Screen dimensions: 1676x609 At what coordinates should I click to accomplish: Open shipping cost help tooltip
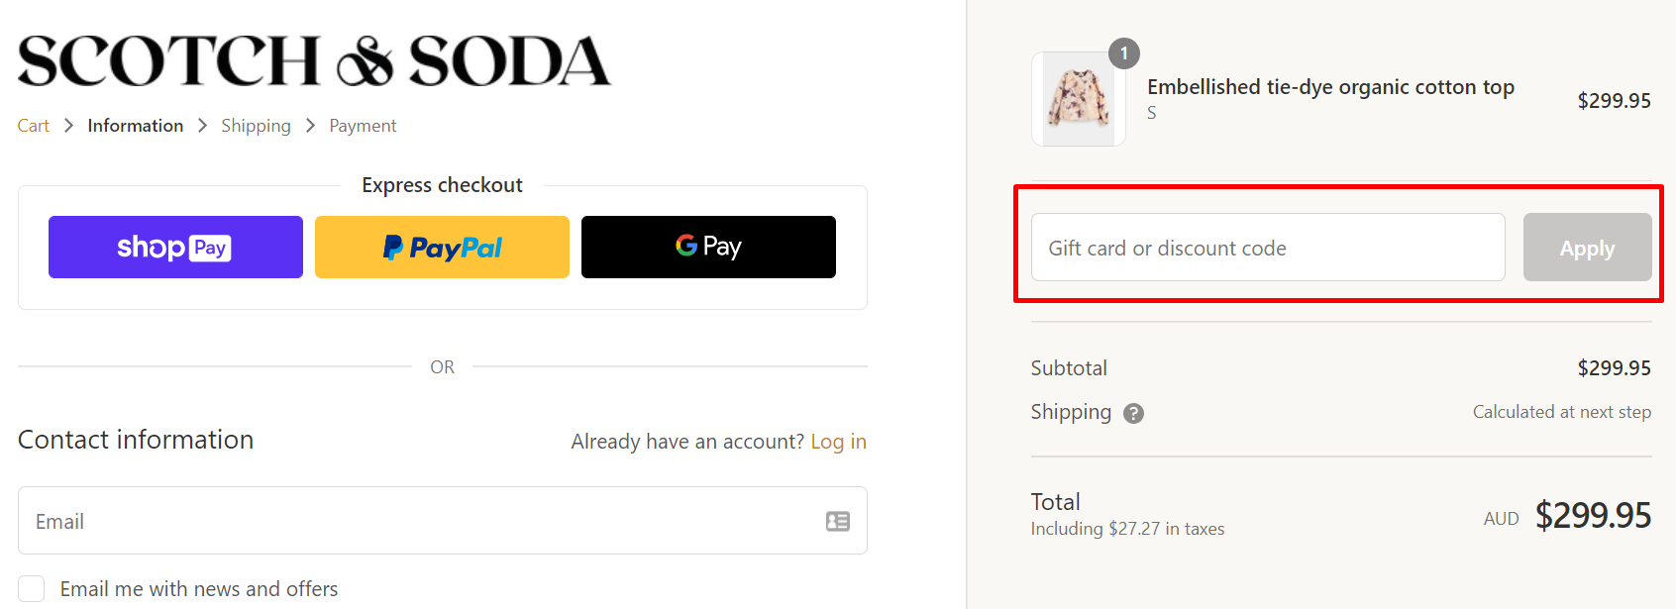[1133, 413]
